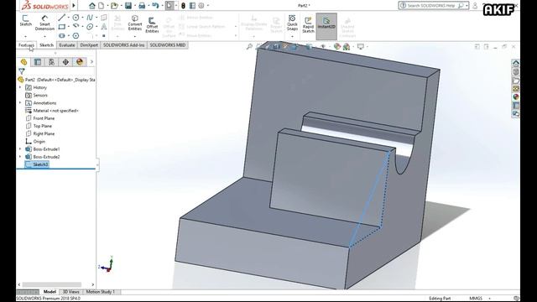Open SOLIDWORKS Resources home icon in task pane

click(516, 64)
